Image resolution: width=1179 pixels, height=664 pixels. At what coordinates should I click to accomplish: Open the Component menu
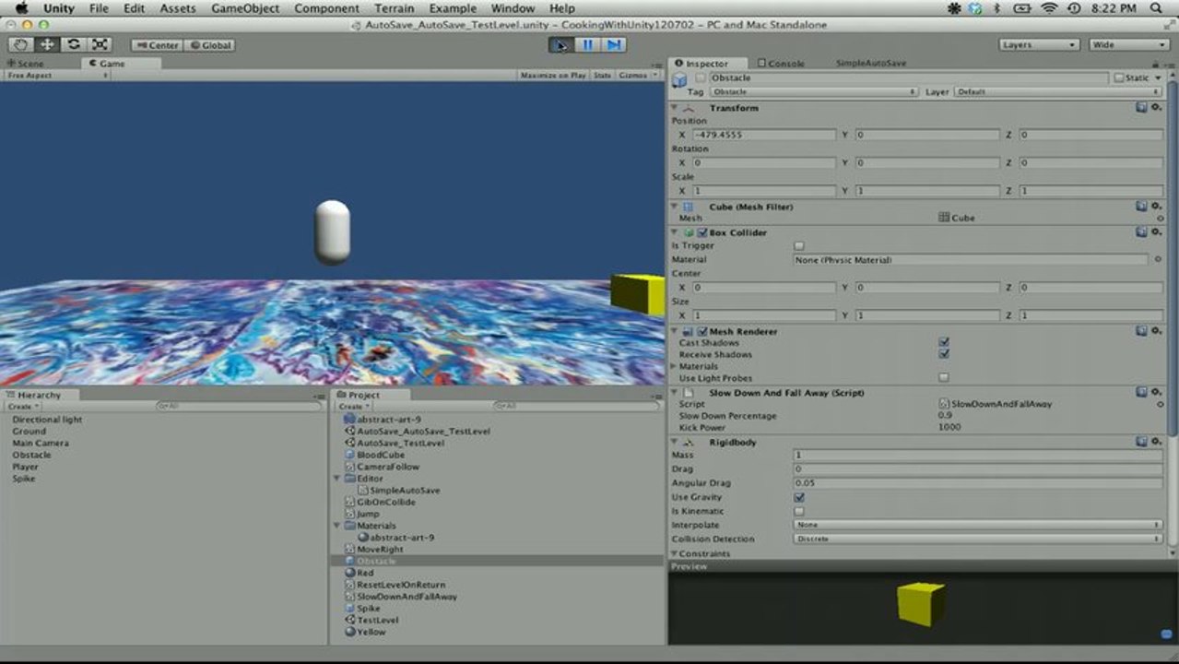[329, 8]
